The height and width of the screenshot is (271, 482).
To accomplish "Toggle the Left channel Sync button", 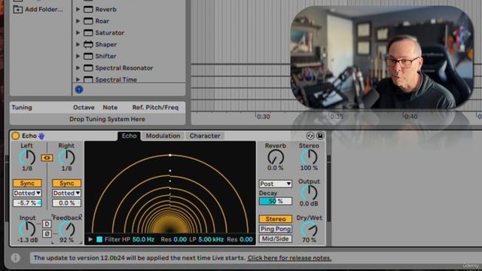I will pos(27,183).
